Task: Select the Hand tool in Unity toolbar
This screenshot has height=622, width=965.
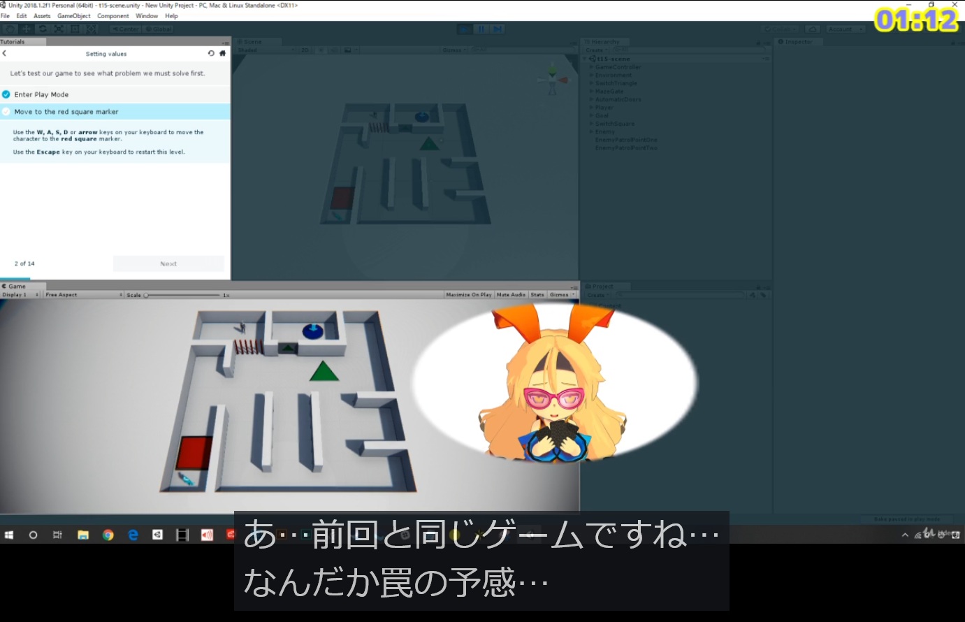Action: [10, 29]
